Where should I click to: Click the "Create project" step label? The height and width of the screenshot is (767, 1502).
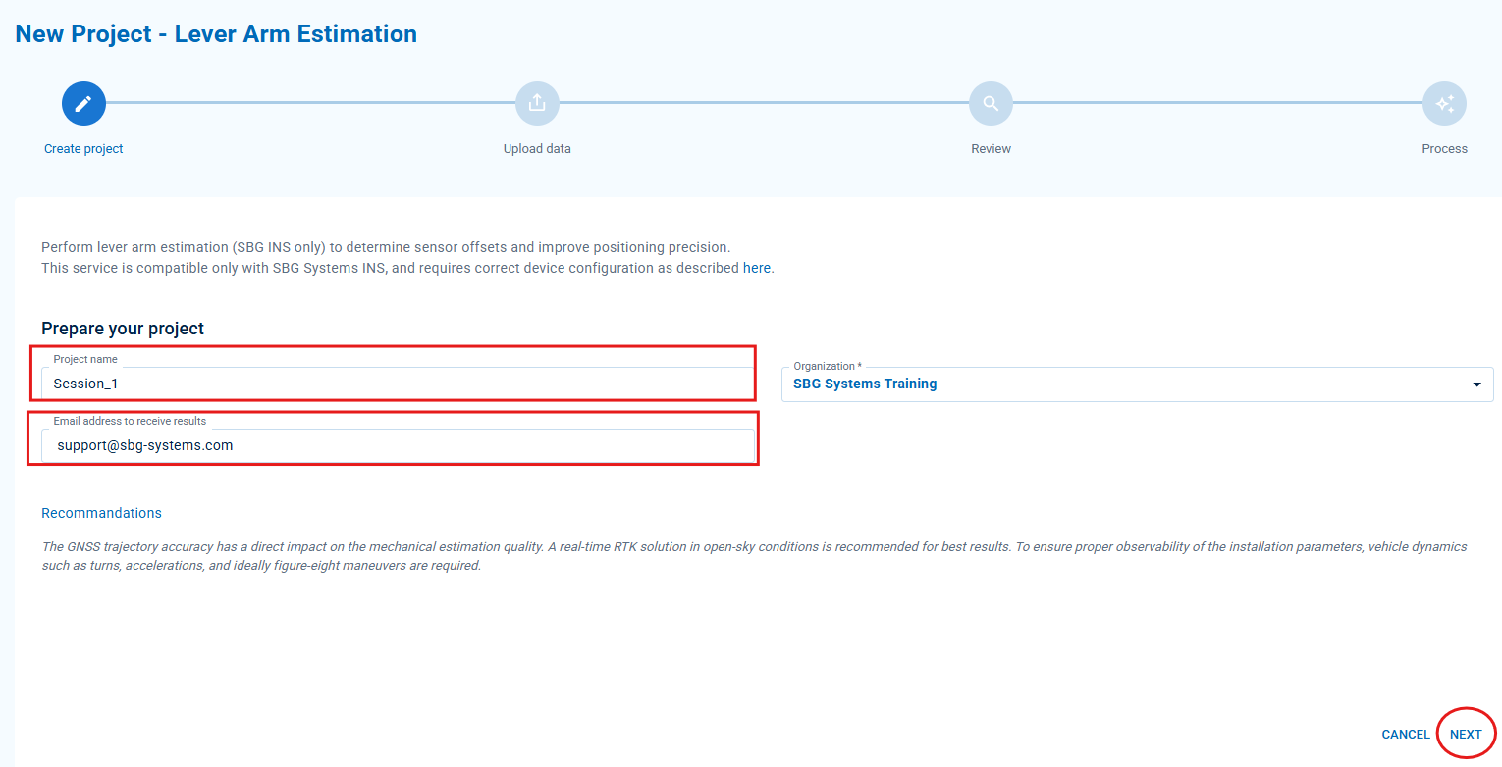pos(83,149)
